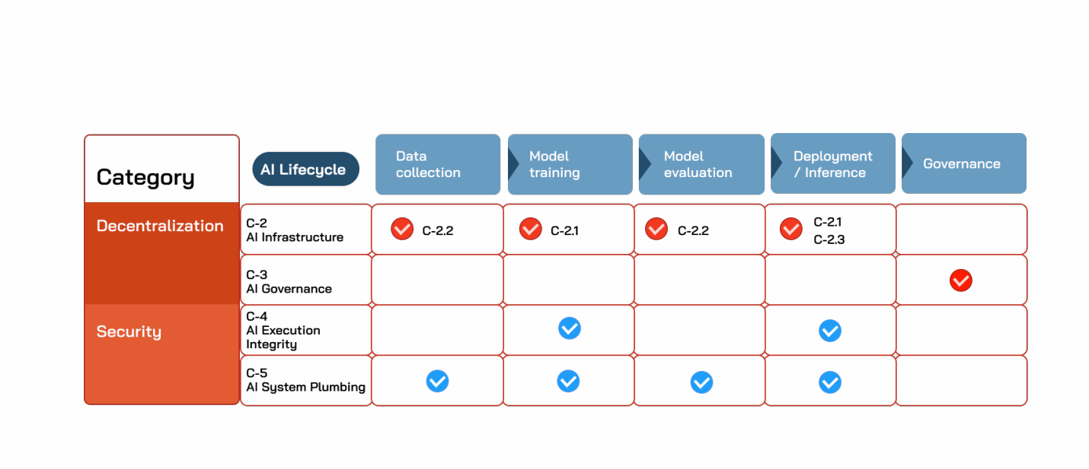The image size is (1089, 469).
Task: Toggle blue check for C-5 under Model evaluation
Action: point(701,382)
